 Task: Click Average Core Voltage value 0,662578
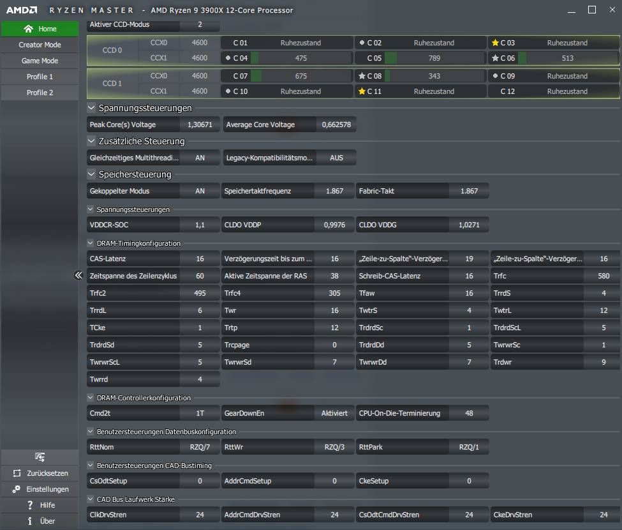click(x=336, y=125)
